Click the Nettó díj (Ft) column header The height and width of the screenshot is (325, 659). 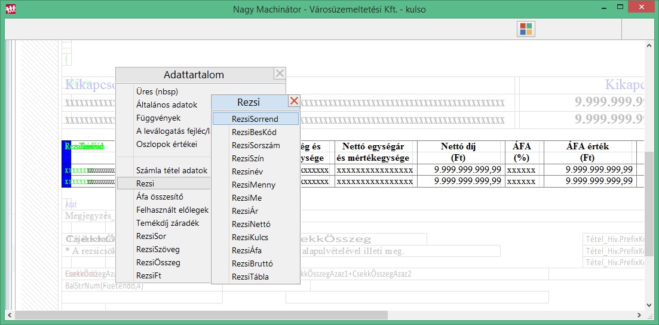(x=458, y=152)
